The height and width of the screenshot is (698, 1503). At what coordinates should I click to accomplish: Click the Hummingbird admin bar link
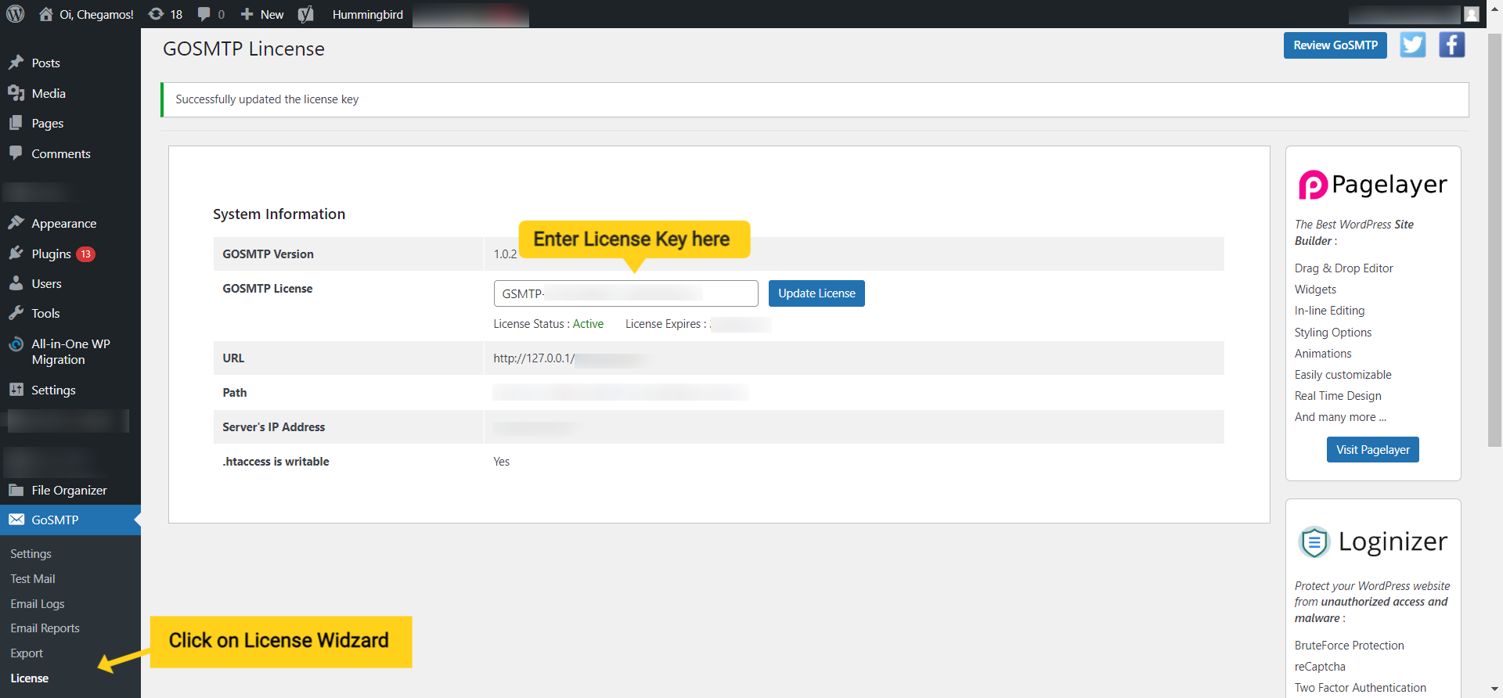[x=368, y=14]
